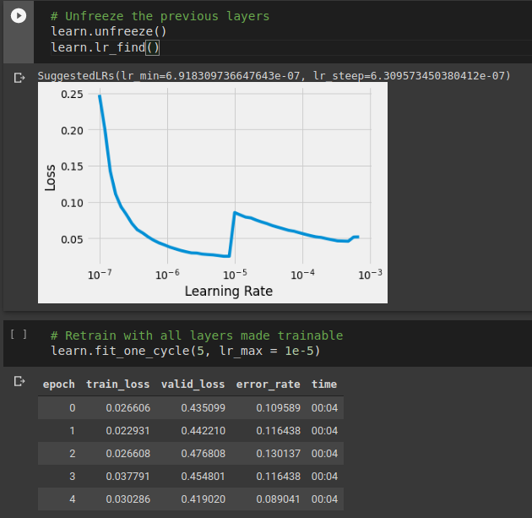Click the 'valid_loss' column header
532x518 pixels.
pyautogui.click(x=193, y=384)
